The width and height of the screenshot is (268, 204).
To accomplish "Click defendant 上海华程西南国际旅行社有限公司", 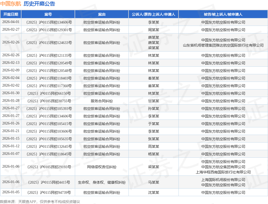I will (x=223, y=172).
